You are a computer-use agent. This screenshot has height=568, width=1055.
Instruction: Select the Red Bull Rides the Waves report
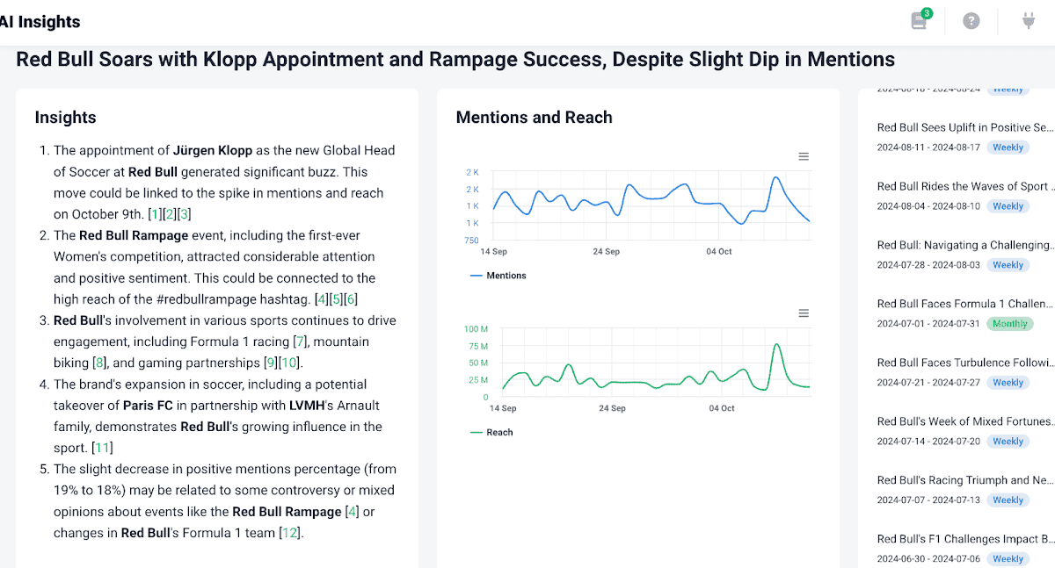click(964, 186)
